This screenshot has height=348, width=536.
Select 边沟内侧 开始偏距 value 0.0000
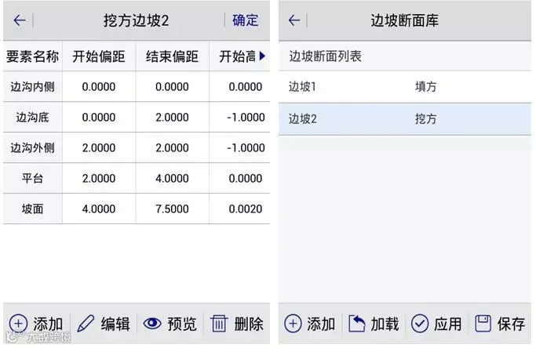(x=99, y=87)
